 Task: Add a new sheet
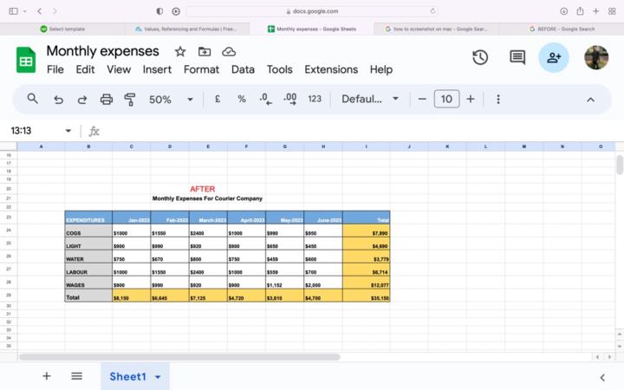pos(47,376)
